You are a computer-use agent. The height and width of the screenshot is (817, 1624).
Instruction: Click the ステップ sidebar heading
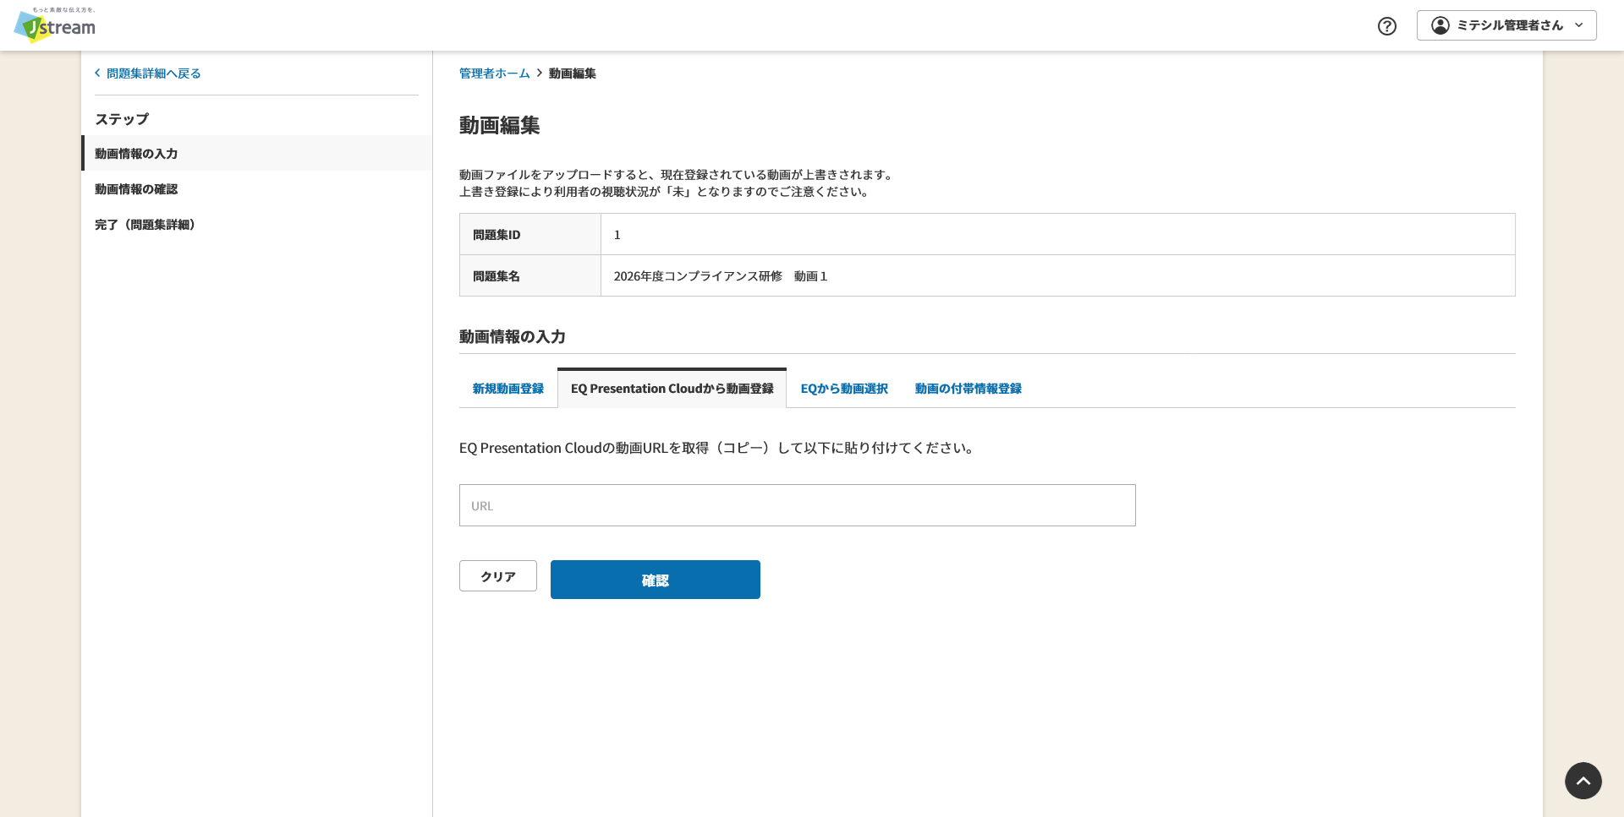[x=122, y=119]
